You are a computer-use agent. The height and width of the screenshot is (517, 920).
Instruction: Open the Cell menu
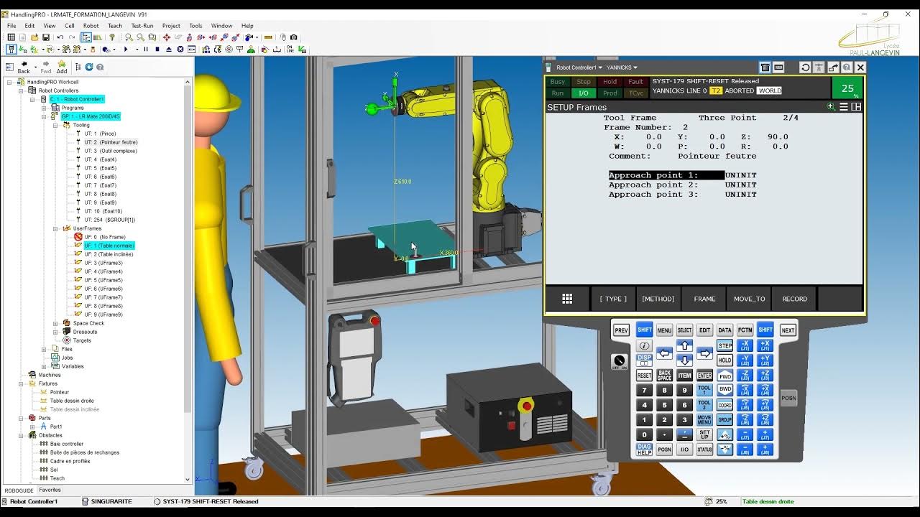coord(69,26)
